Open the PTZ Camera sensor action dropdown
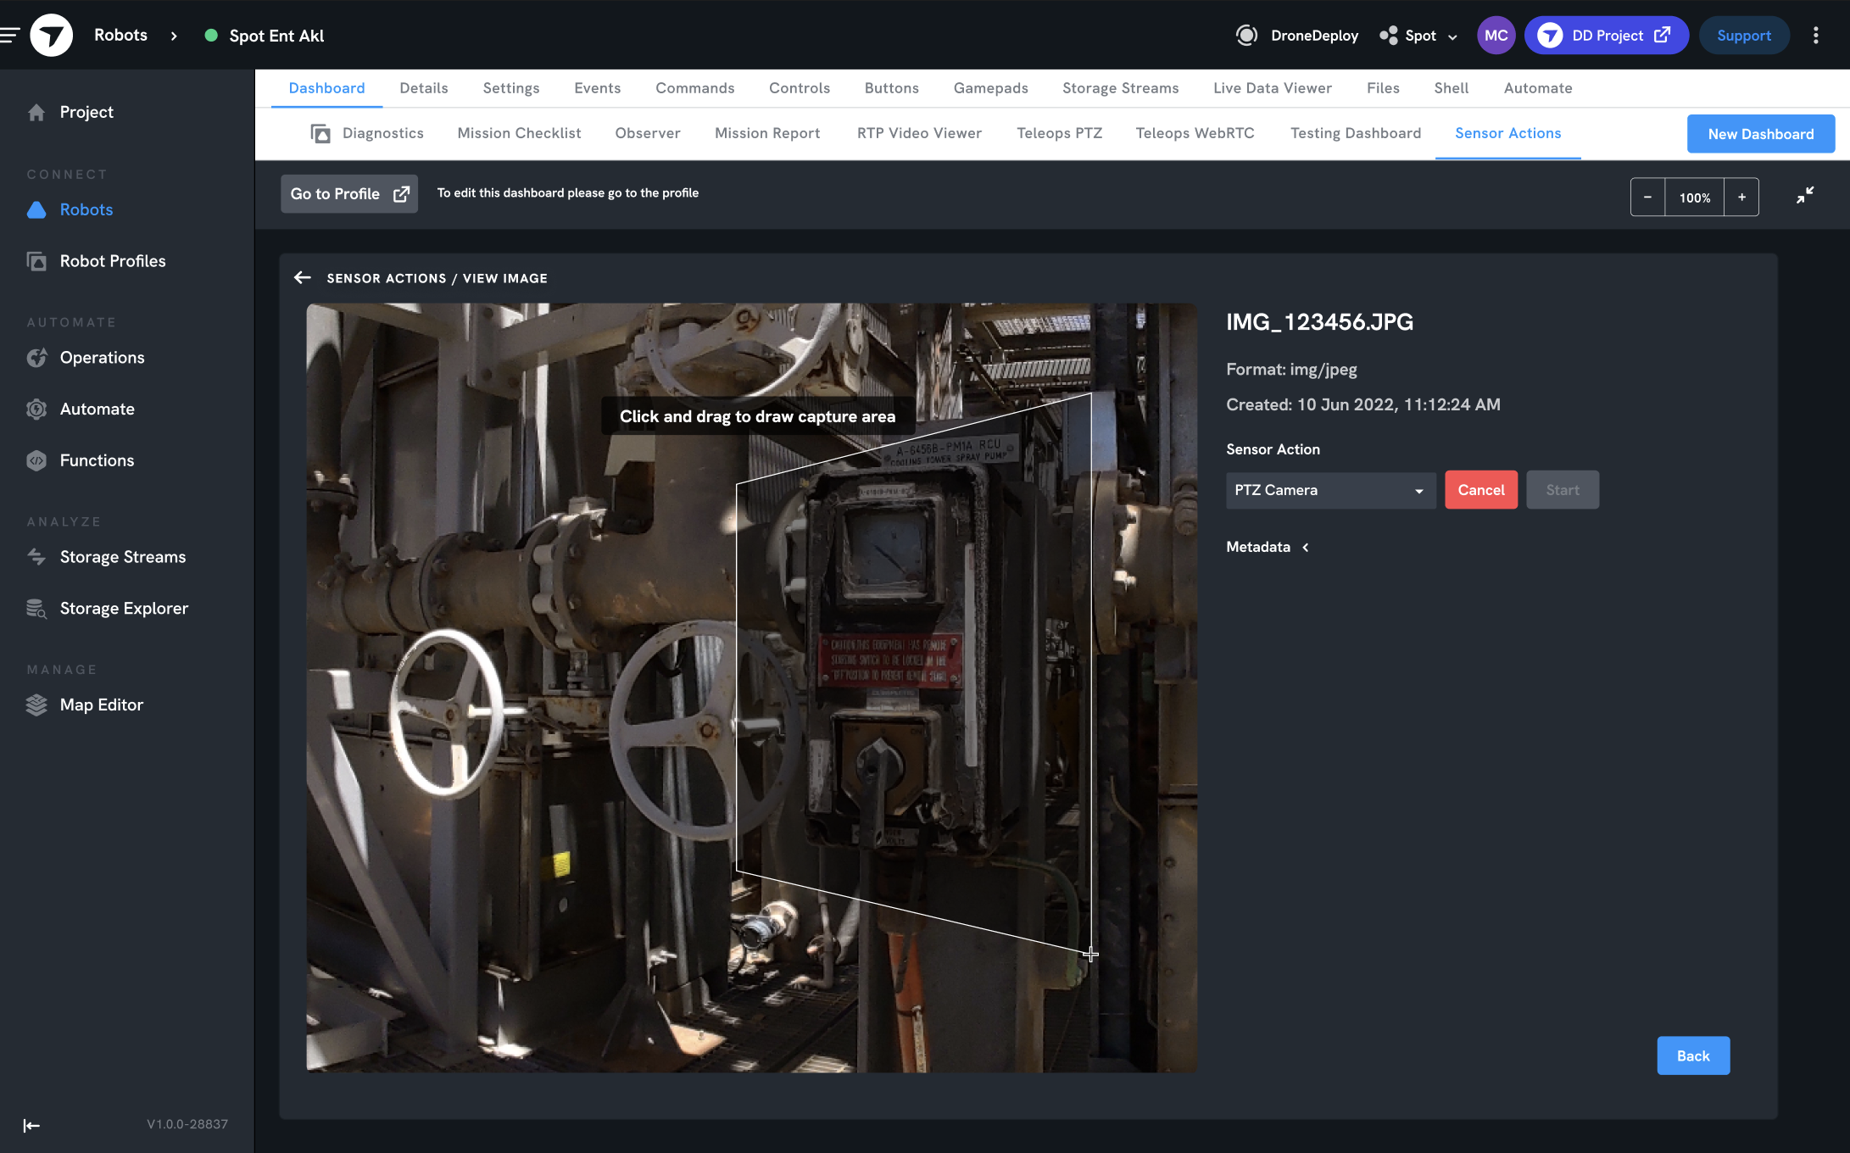Screen dimensions: 1850x1153 (x=1329, y=490)
